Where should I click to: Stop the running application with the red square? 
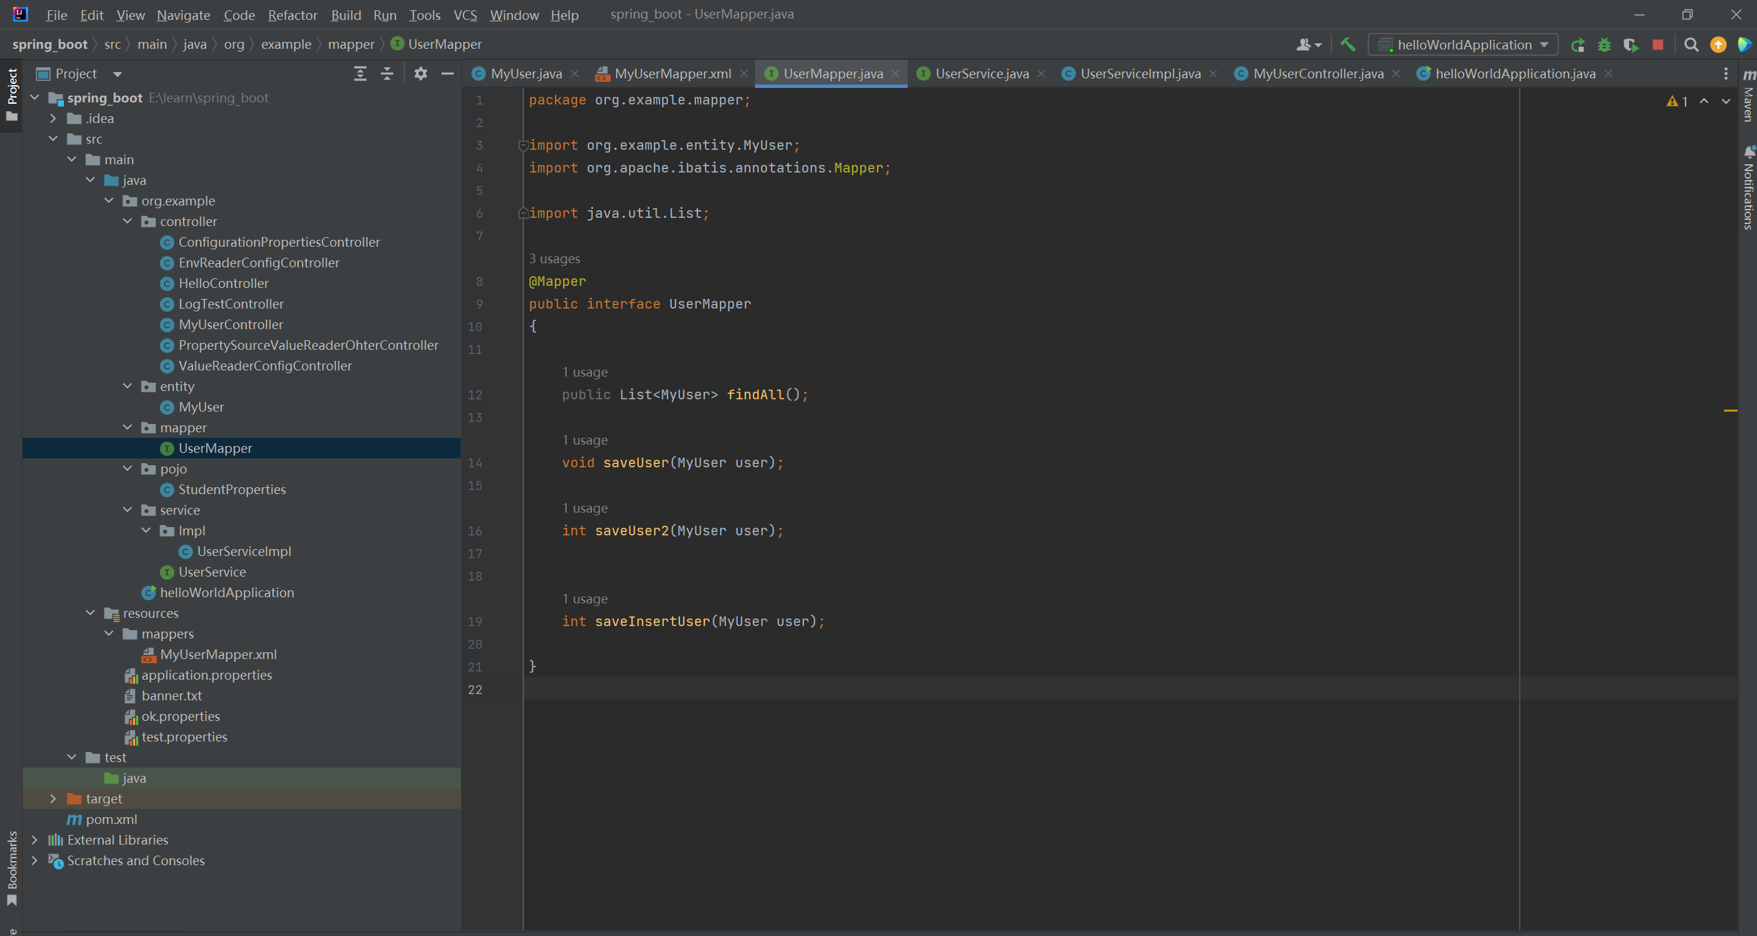[1658, 45]
